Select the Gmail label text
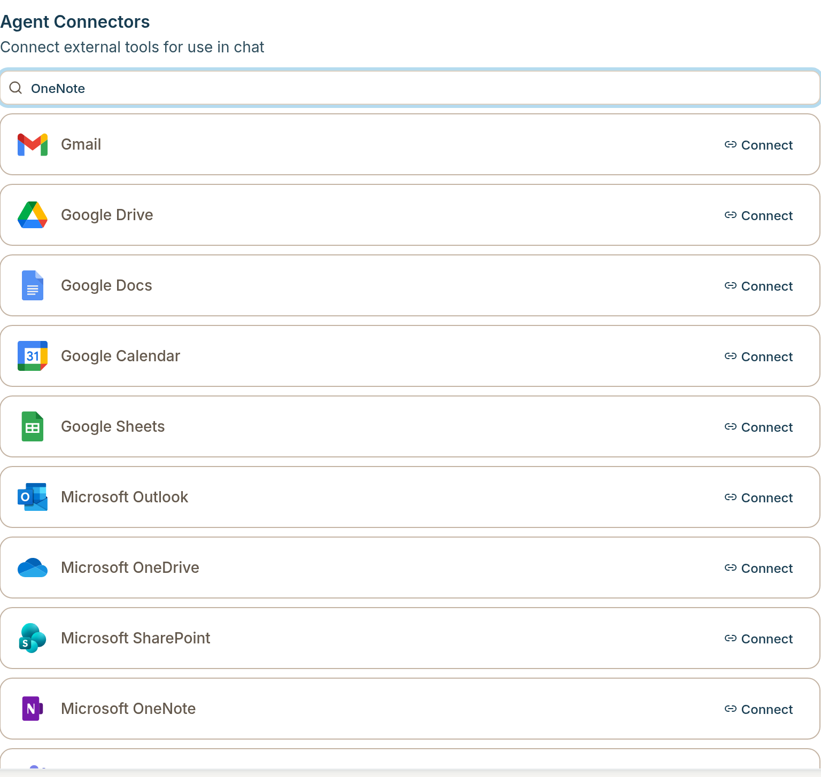Viewport: 821px width, 777px height. tap(81, 144)
